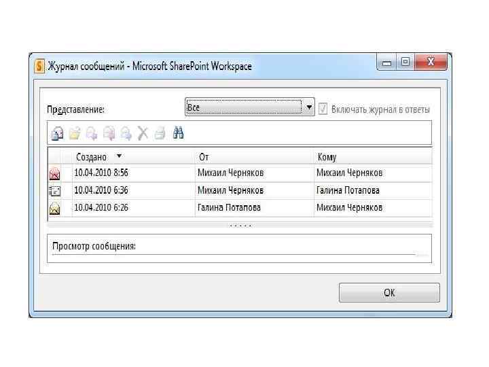The height and width of the screenshot is (367, 489).
Task: Click the dimmed reply toolbar icon
Action: pyautogui.click(x=92, y=134)
